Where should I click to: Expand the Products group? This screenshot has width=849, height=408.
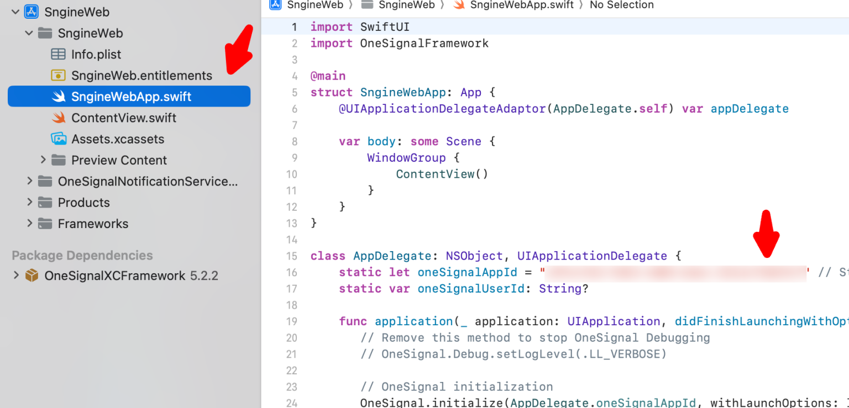pos(29,203)
